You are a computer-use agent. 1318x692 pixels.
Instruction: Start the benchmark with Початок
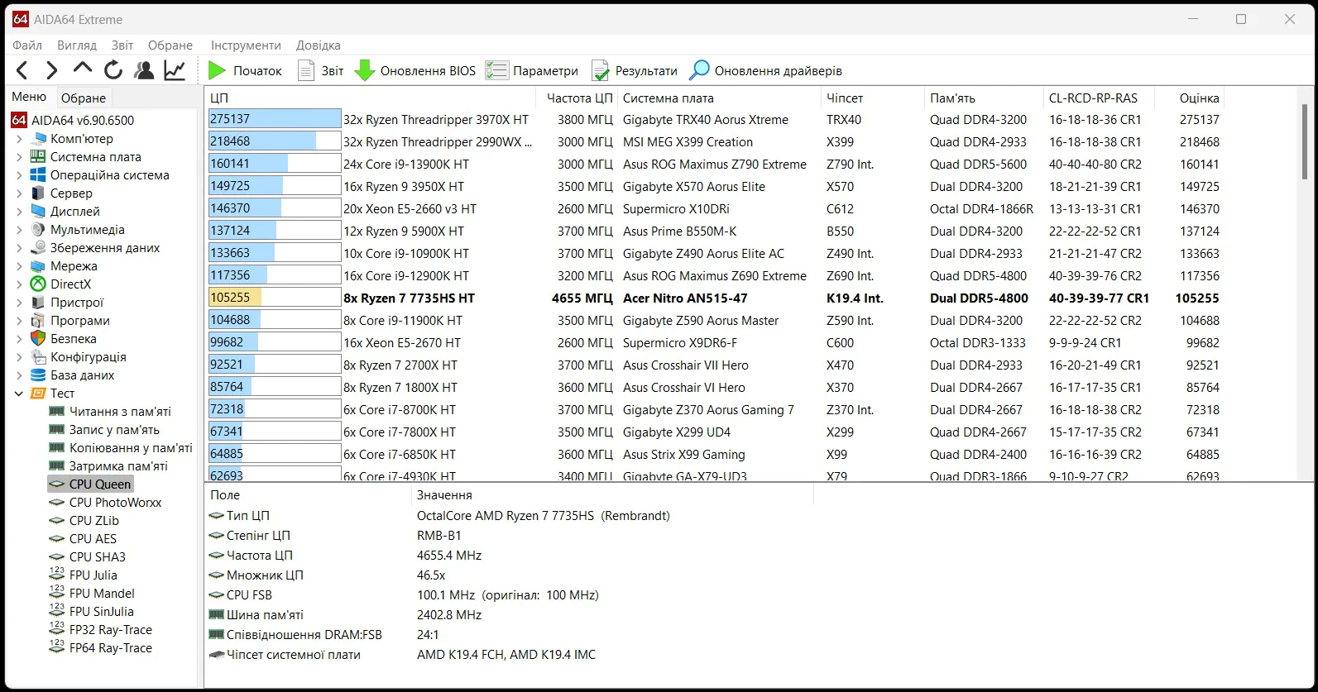click(x=245, y=71)
